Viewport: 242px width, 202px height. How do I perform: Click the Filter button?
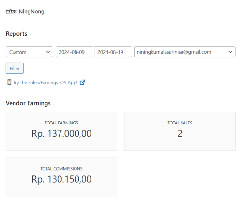point(15,68)
